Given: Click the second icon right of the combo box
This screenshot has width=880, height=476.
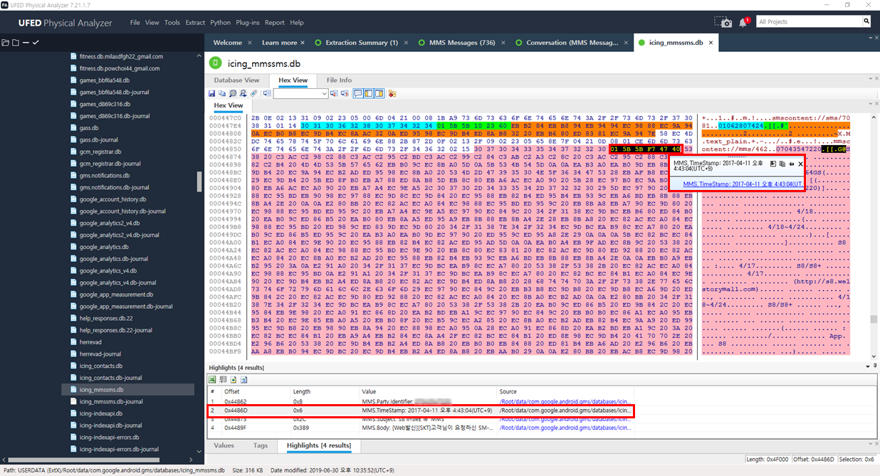Looking at the screenshot, I should (345, 93).
